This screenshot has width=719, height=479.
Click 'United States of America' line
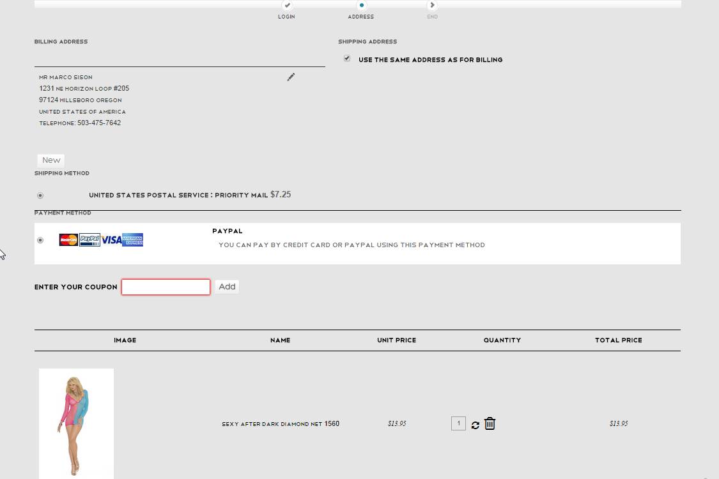[82, 111]
